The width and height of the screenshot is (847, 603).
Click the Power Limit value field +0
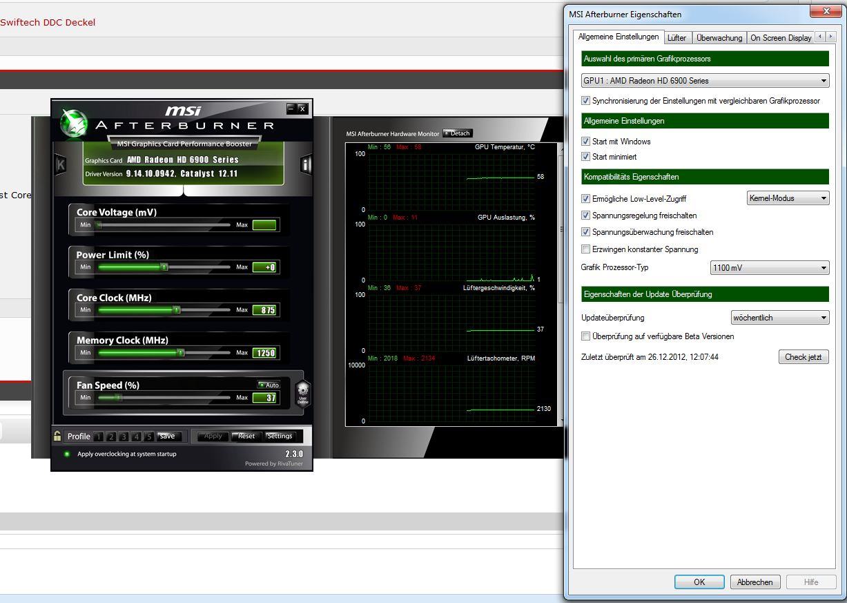(x=264, y=267)
